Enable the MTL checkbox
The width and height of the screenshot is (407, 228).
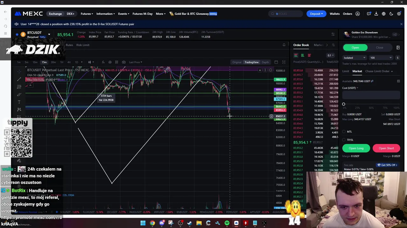pos(344,132)
